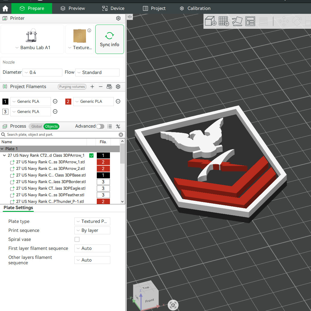This screenshot has height=311, width=311.
Task: Click the Front face of view cube
Action: coord(149,301)
